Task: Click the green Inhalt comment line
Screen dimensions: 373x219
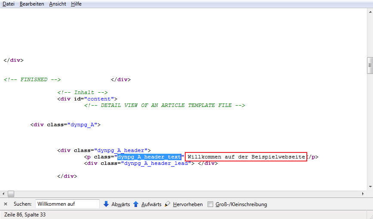Action: coord(82,92)
